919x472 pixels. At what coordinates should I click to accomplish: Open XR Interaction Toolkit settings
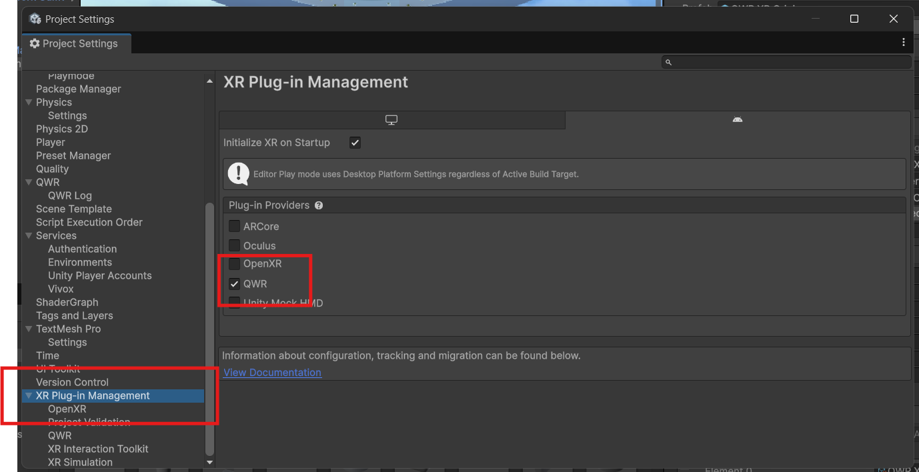(98, 449)
